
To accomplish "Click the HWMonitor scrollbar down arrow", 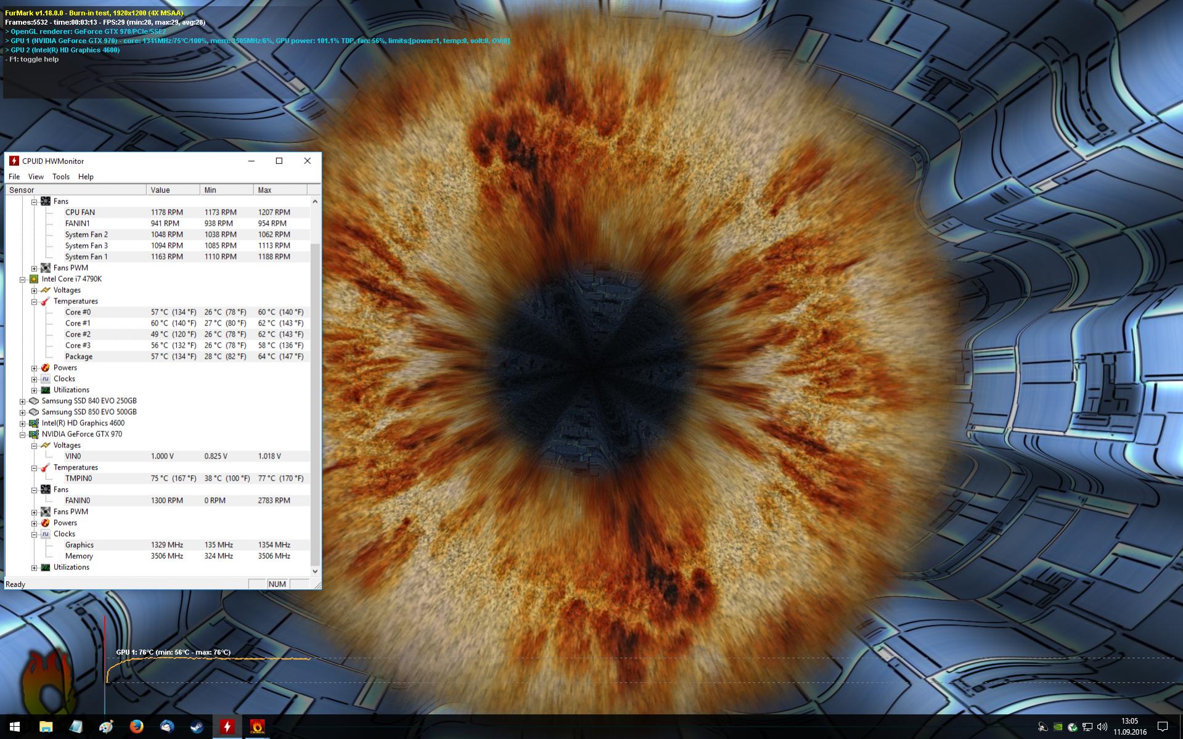I will coord(315,571).
